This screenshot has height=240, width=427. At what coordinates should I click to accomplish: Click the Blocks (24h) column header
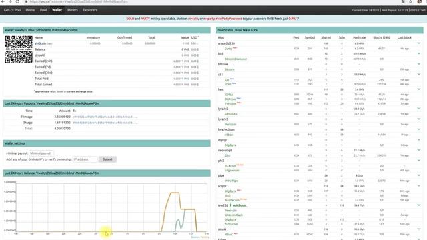tap(382, 37)
